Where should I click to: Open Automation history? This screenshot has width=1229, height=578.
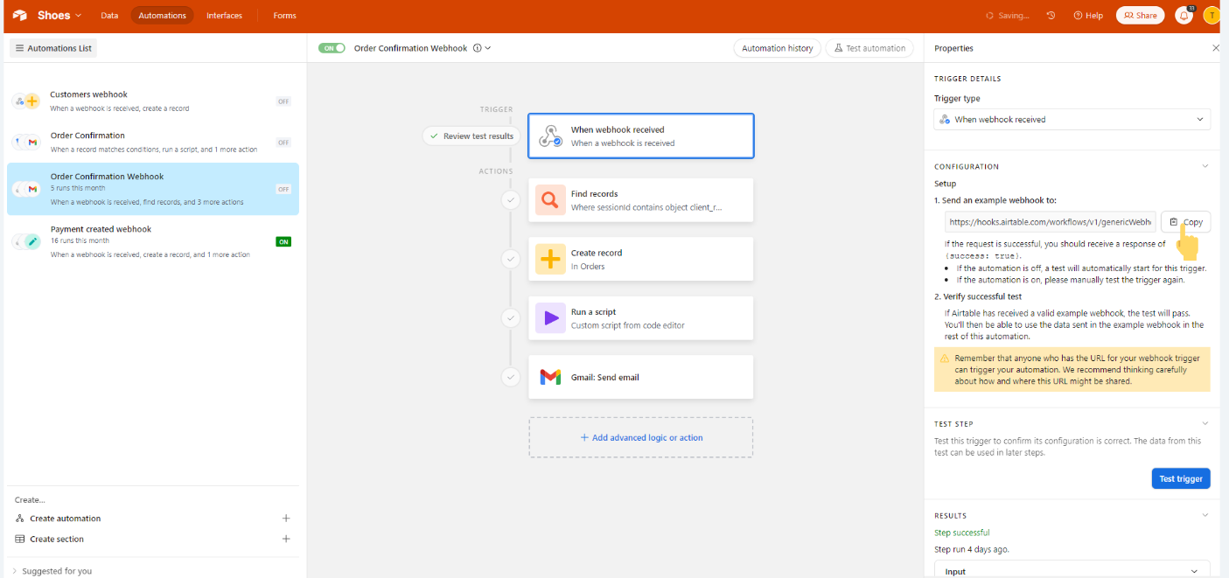[777, 48]
